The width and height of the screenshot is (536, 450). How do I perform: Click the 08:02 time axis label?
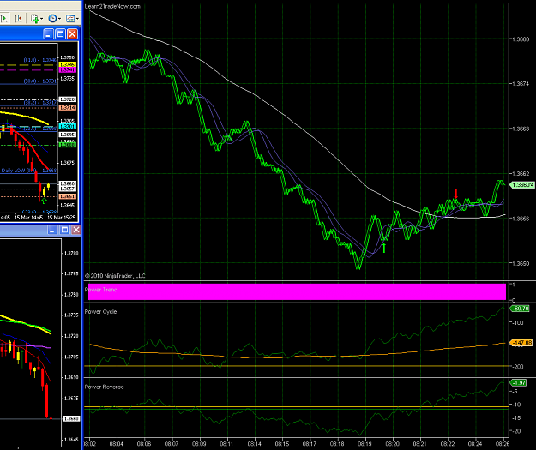[89, 444]
